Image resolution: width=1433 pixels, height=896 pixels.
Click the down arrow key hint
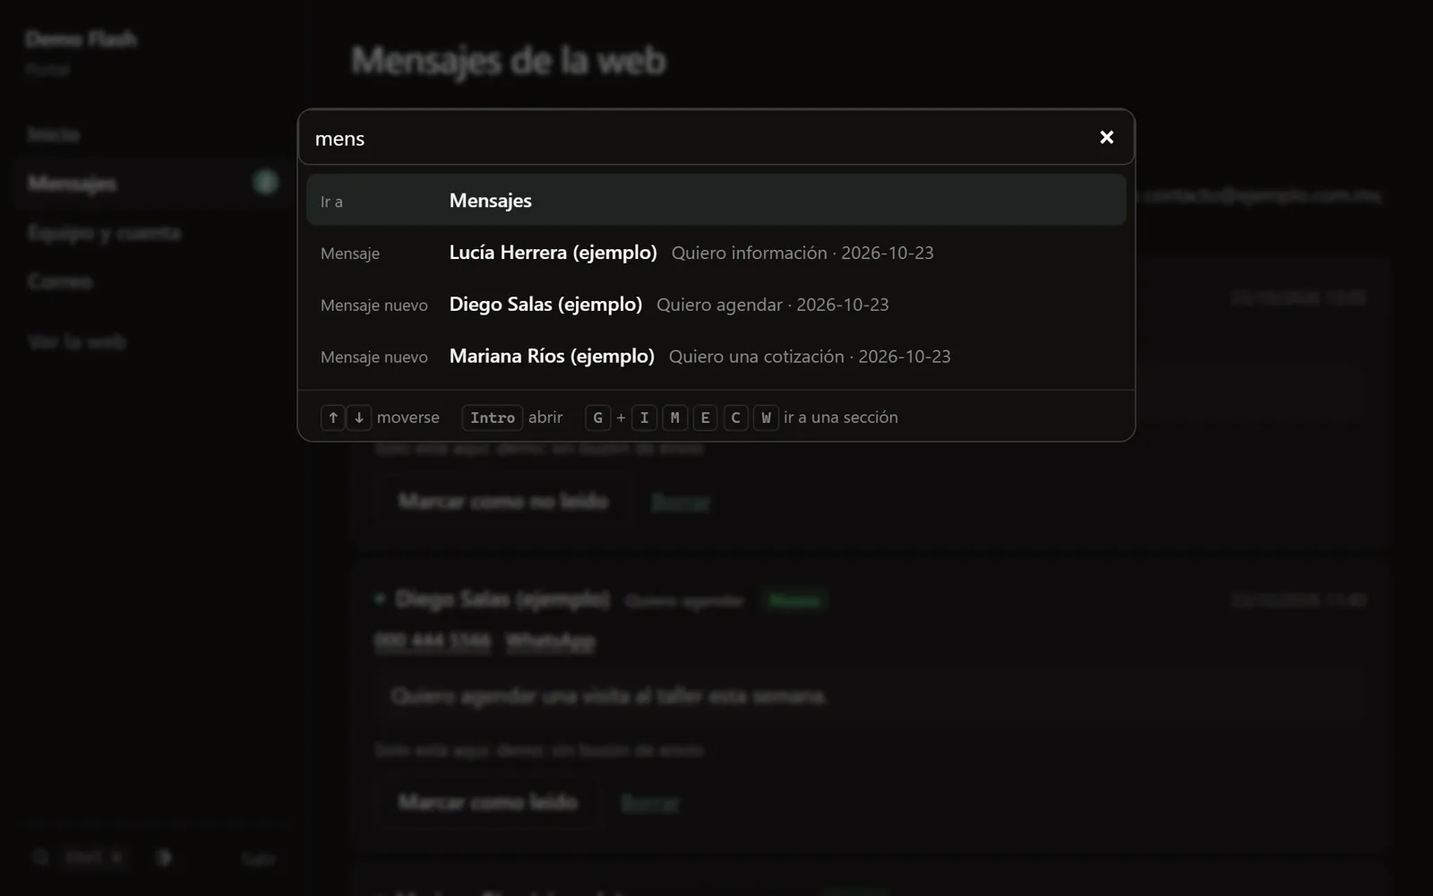[x=359, y=418]
